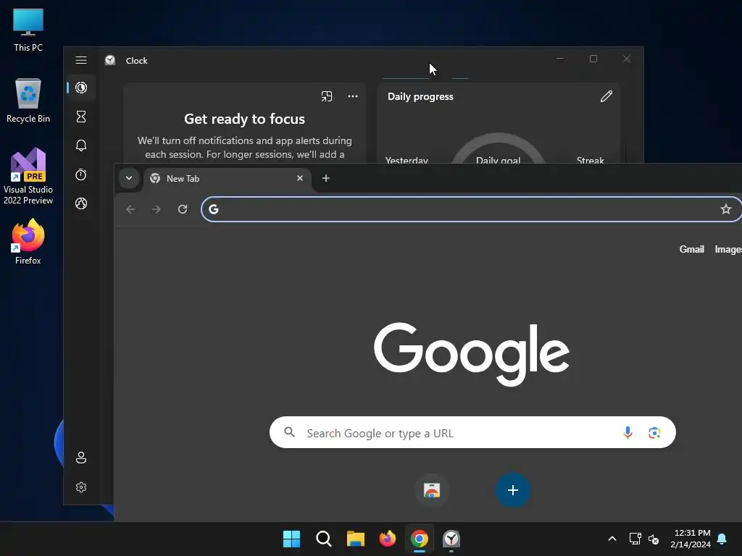
Task: Switch to Clock app via taskbar
Action: [x=451, y=539]
